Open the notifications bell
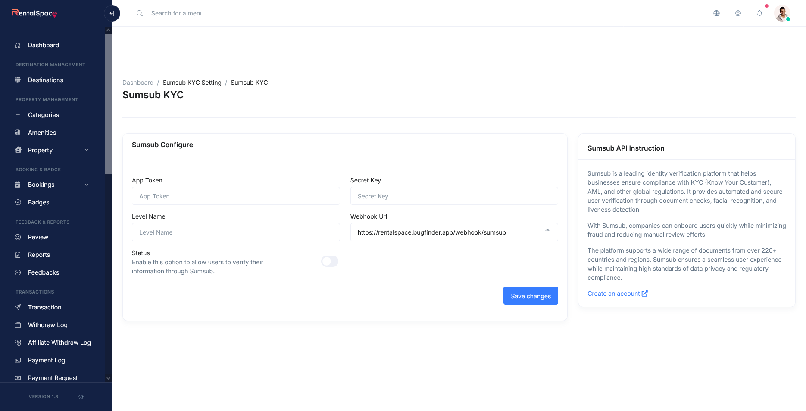 [x=759, y=13]
